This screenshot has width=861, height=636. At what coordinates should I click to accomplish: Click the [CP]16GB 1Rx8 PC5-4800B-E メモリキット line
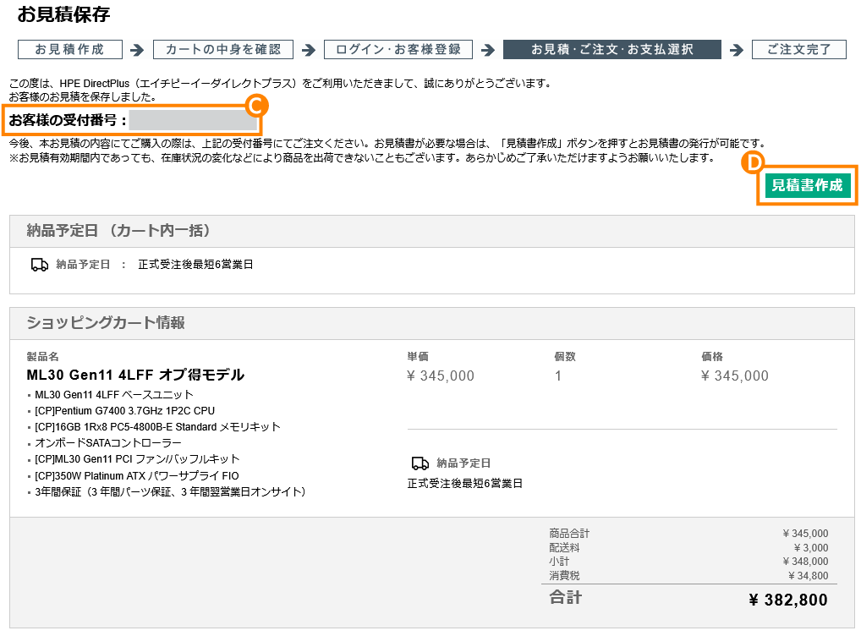coord(157,427)
